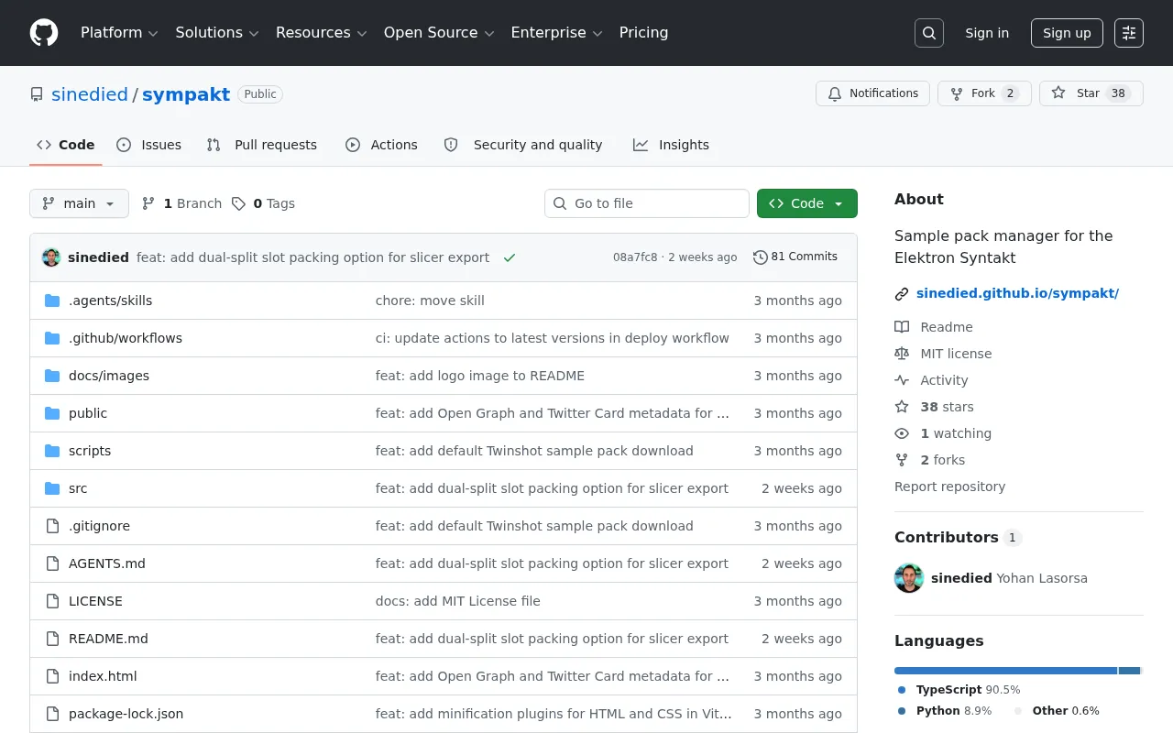Click the scale icon next to MIT license
The image size is (1173, 733).
(902, 354)
